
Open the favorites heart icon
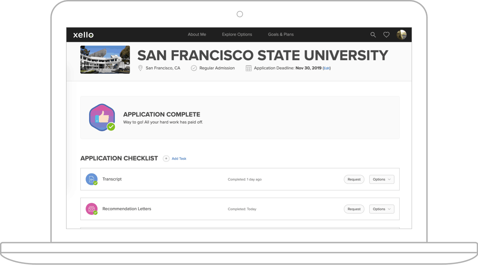click(x=386, y=35)
